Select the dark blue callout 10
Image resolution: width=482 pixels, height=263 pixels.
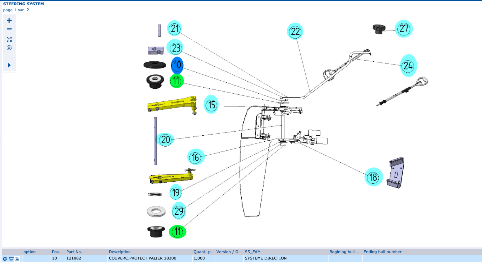[177, 65]
